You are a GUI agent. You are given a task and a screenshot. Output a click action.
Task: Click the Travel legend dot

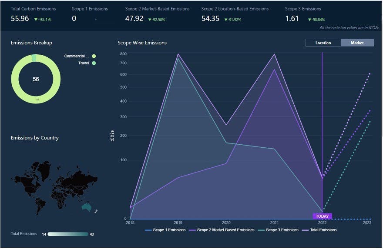click(x=94, y=63)
